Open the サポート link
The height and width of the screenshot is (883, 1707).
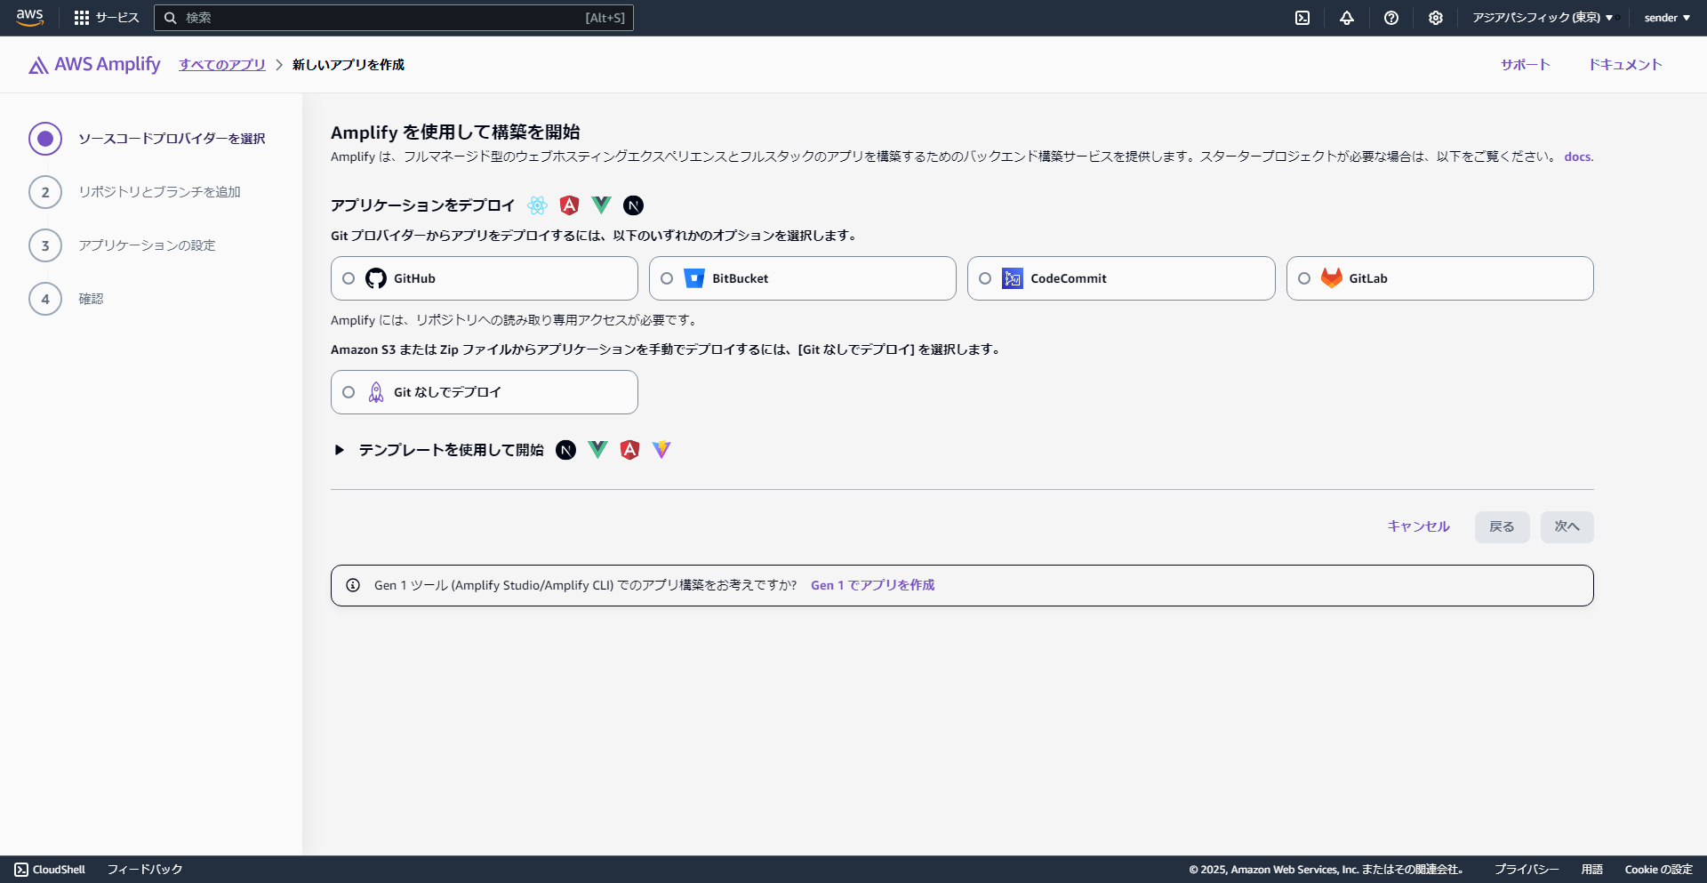coord(1526,64)
